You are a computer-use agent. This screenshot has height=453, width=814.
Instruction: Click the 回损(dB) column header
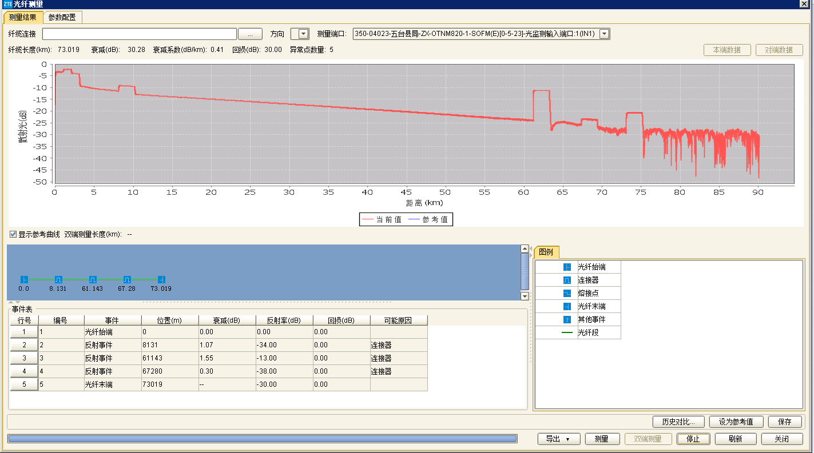click(x=342, y=320)
